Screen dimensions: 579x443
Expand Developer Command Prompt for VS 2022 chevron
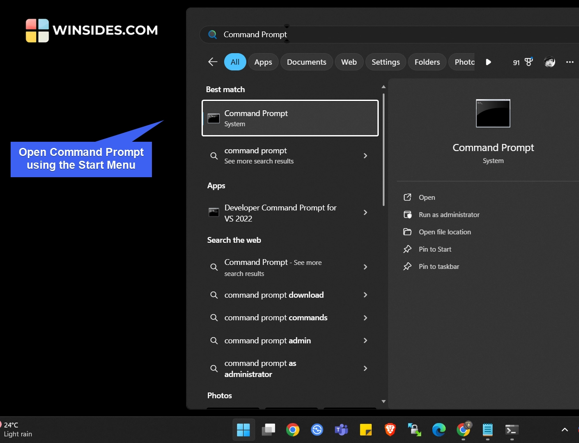coord(365,213)
